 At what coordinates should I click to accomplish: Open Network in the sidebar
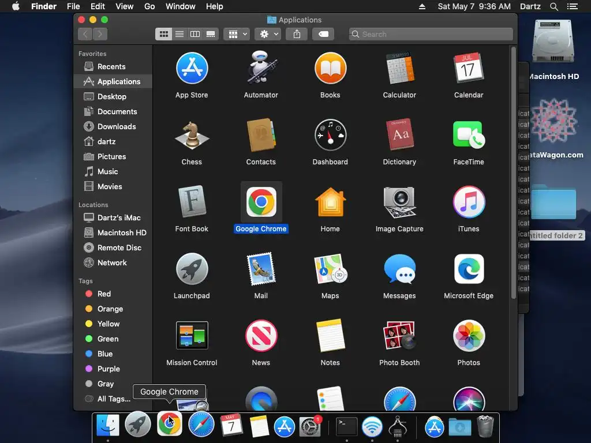coord(113,262)
